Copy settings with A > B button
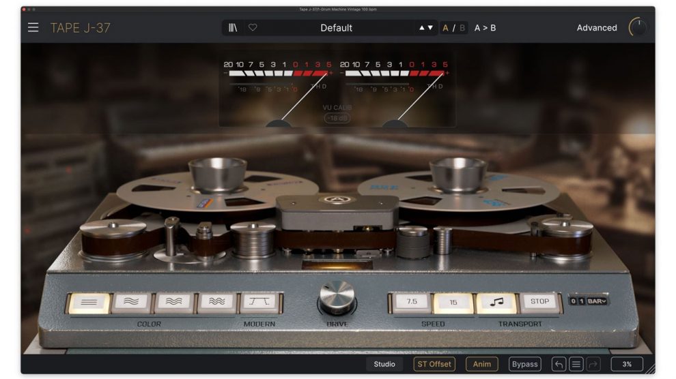This screenshot has width=676, height=379. 485,28
